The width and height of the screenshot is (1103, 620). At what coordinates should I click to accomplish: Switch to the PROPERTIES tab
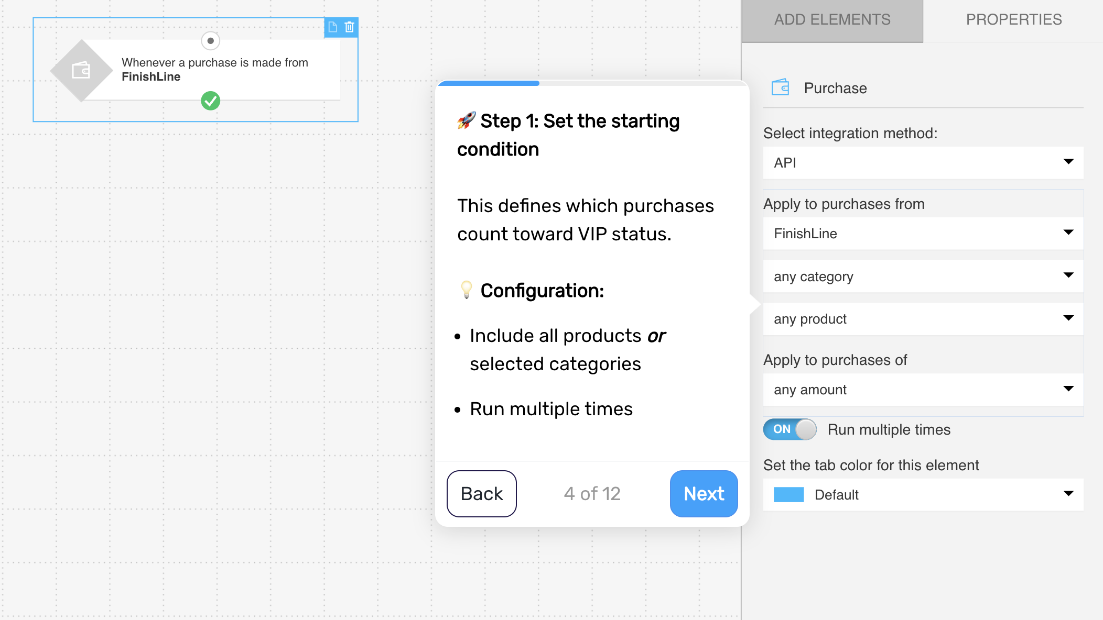tap(1013, 20)
